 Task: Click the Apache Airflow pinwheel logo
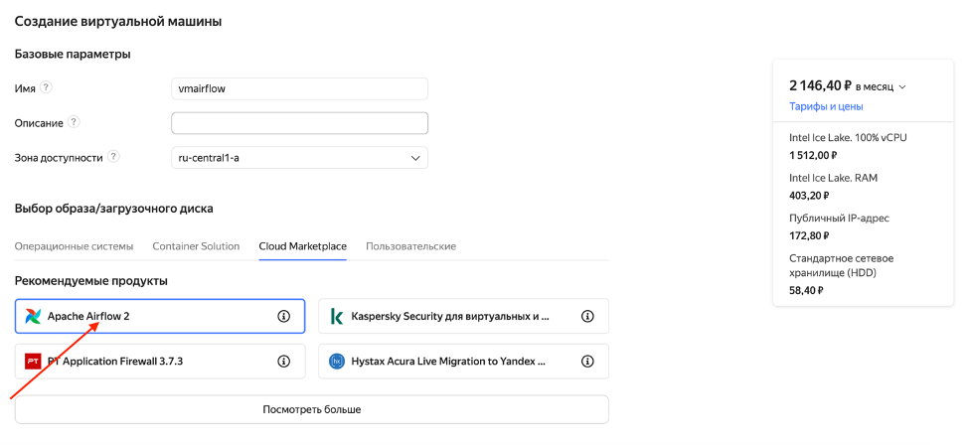point(33,317)
